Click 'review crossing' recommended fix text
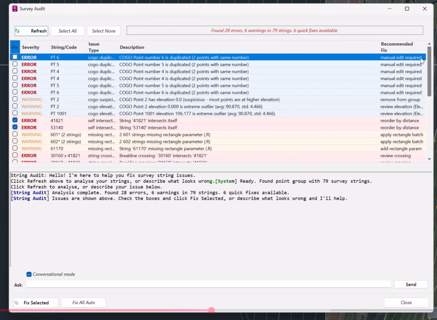The height and width of the screenshot is (320, 437). [x=396, y=156]
